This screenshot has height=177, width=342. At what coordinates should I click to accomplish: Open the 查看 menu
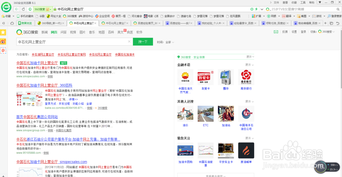point(285,2)
